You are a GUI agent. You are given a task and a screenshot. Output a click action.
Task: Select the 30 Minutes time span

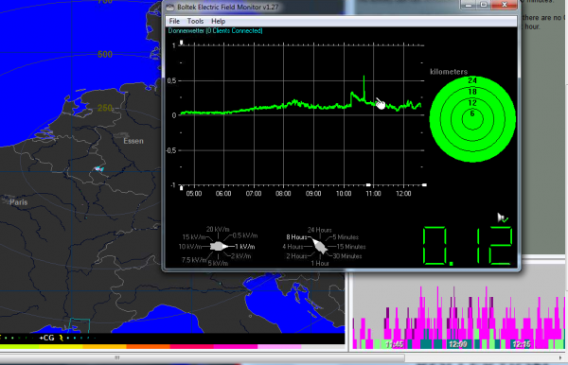pyautogui.click(x=347, y=256)
